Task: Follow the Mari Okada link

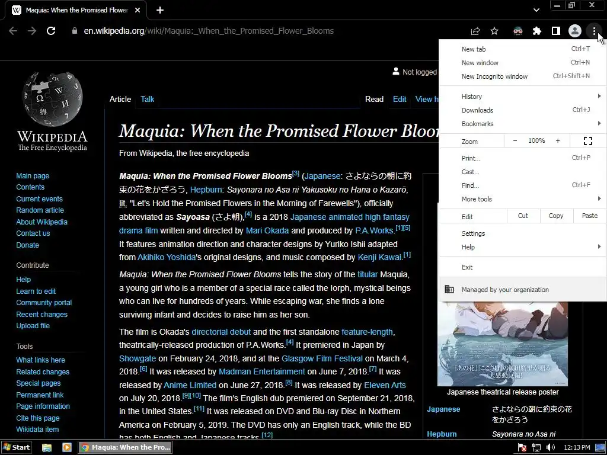Action: pos(267,230)
